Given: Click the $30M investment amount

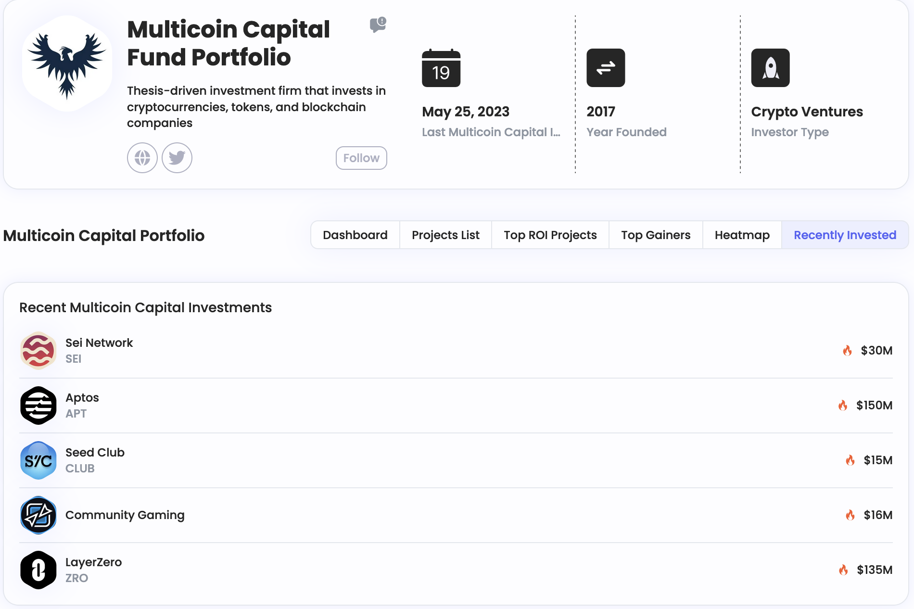Looking at the screenshot, I should tap(876, 350).
